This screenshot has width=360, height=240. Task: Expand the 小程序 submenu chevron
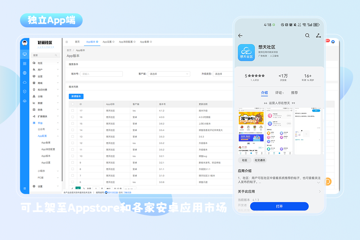click(x=58, y=171)
